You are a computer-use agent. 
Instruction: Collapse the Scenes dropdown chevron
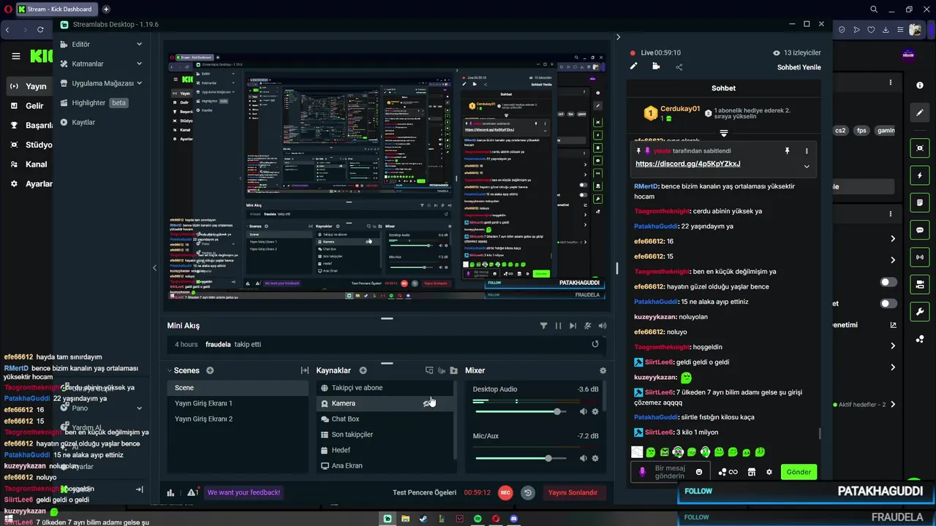tap(170, 370)
